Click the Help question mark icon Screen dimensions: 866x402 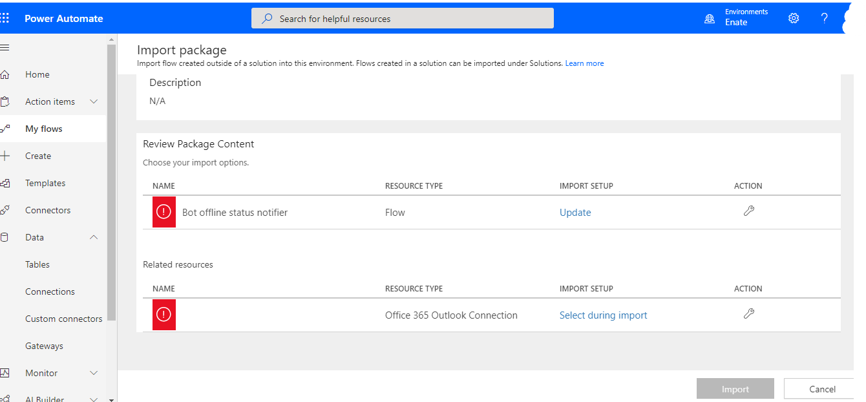824,18
